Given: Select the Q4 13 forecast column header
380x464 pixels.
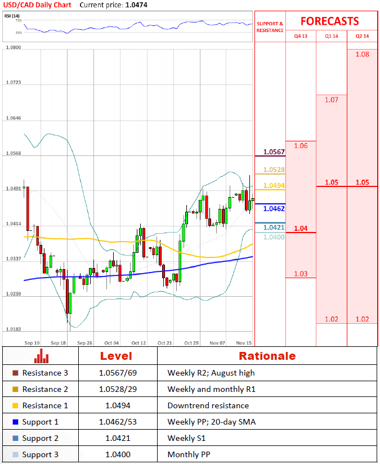Looking at the screenshot, I should point(301,36).
